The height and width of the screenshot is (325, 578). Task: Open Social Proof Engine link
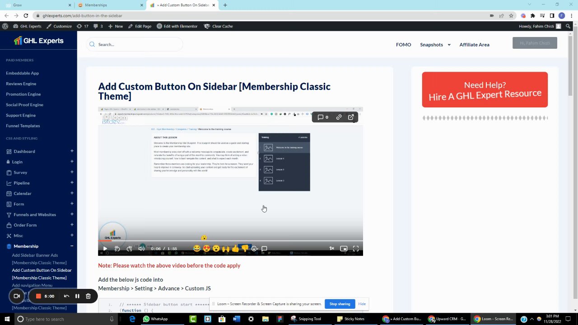24,105
